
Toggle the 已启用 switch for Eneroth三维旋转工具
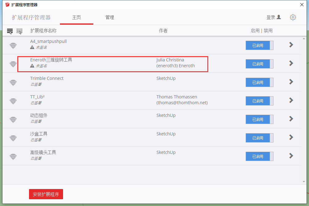(x=259, y=64)
